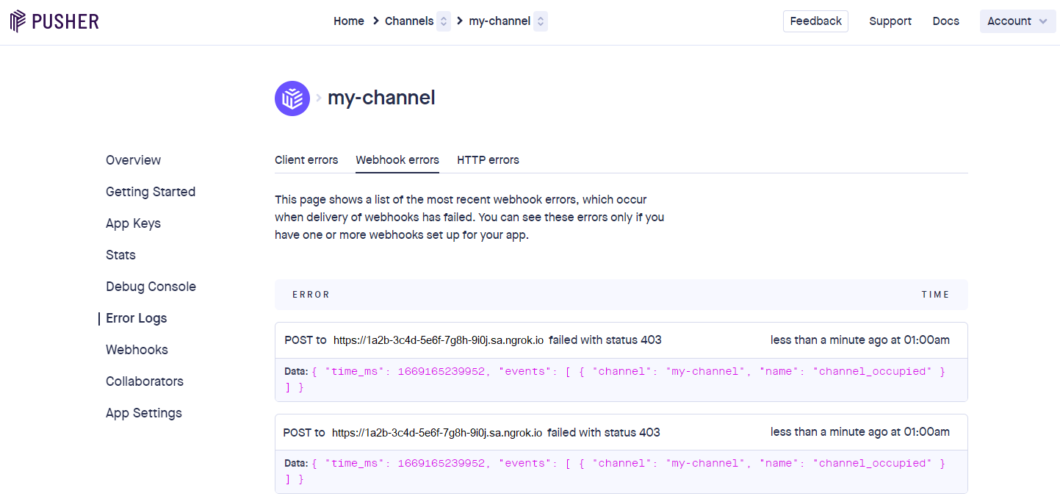View the Stats page
Viewport: 1060px width, 499px height.
(120, 254)
